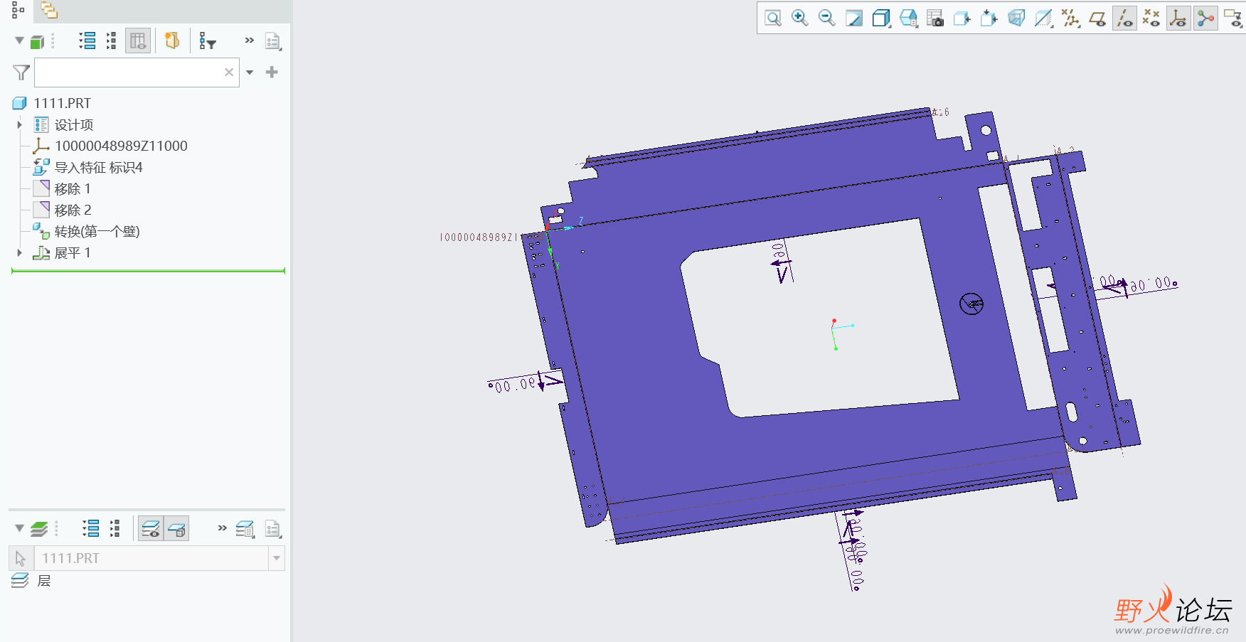This screenshot has height=642, width=1246.
Task: Open the section view icon
Action: pyautogui.click(x=1043, y=18)
